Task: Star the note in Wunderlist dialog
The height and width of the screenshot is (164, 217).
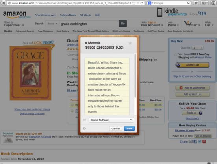Action: pos(130,43)
